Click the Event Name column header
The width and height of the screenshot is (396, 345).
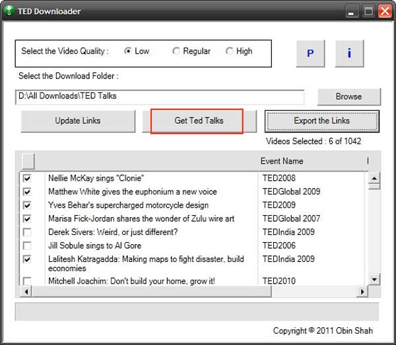pyautogui.click(x=282, y=161)
